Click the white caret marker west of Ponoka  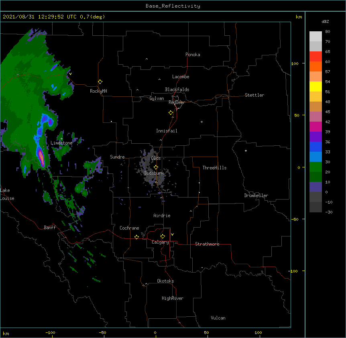pyautogui.click(x=147, y=59)
